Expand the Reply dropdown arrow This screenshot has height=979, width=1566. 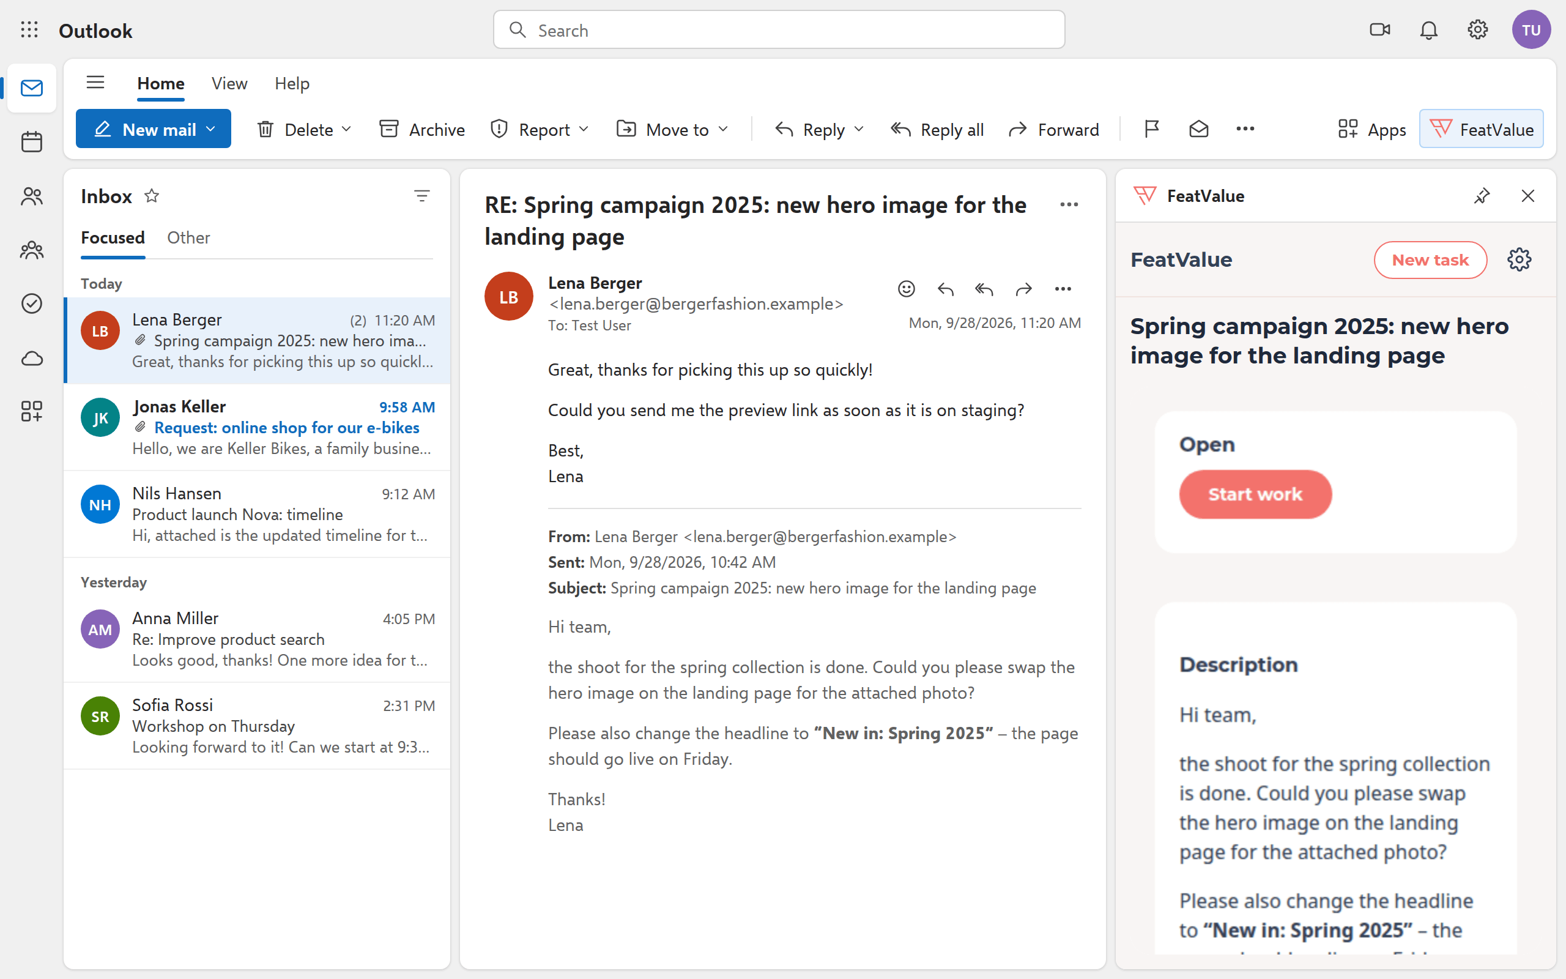[x=859, y=129]
